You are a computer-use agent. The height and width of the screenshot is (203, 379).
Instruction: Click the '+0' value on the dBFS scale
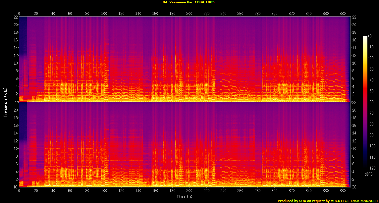tap(370, 36)
